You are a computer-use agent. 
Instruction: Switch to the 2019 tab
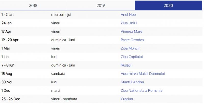tap(101, 5)
